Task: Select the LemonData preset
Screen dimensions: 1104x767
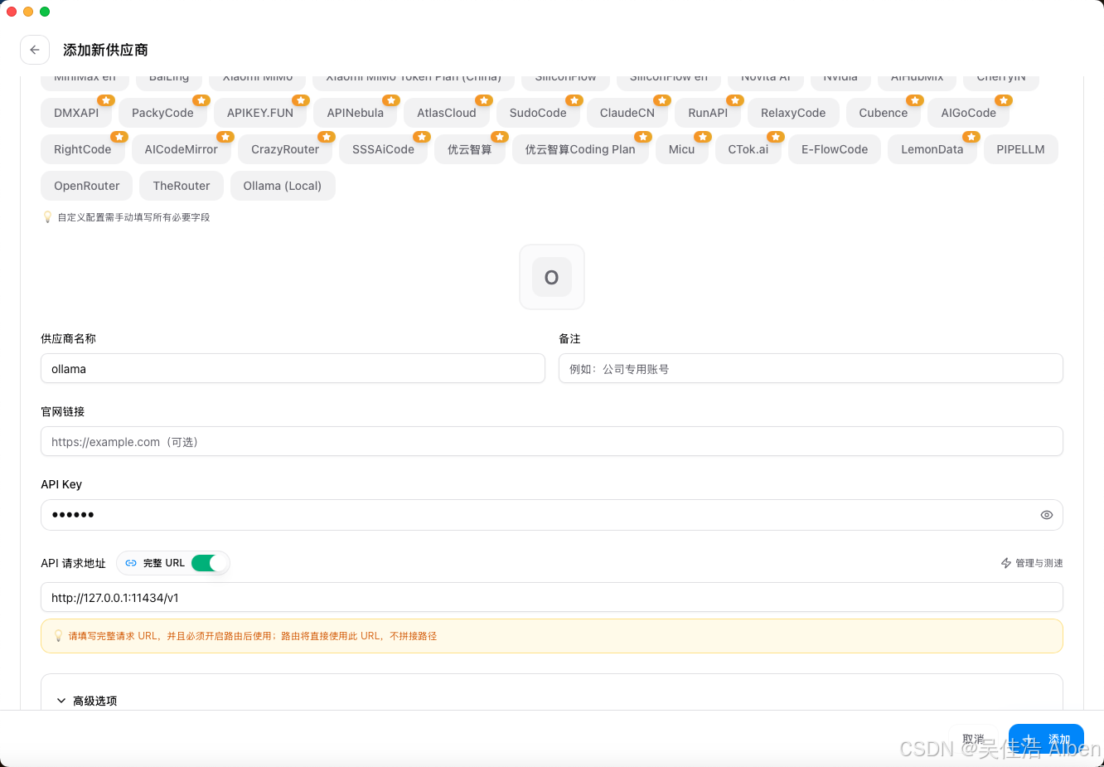Action: (932, 149)
